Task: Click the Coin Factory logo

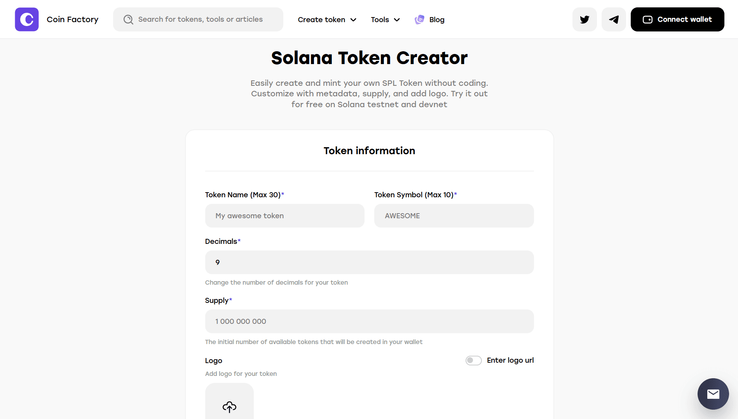Action: click(x=26, y=19)
